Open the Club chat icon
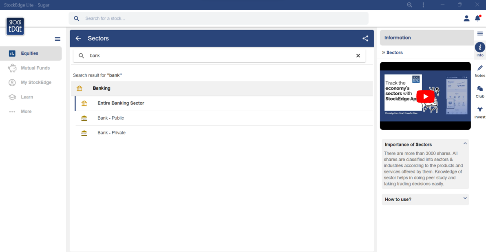 tap(480, 89)
